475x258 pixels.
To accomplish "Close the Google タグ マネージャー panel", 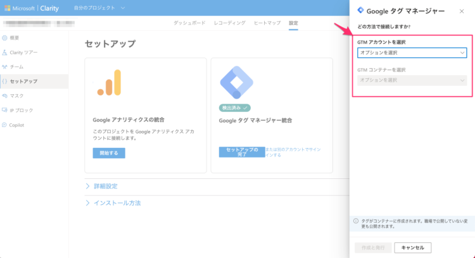I will pos(461,11).
